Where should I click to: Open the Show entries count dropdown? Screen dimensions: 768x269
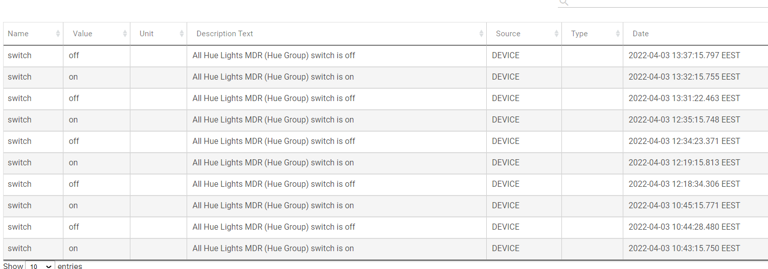pos(40,266)
